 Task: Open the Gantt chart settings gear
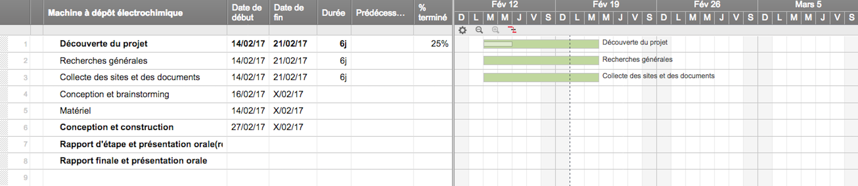462,30
